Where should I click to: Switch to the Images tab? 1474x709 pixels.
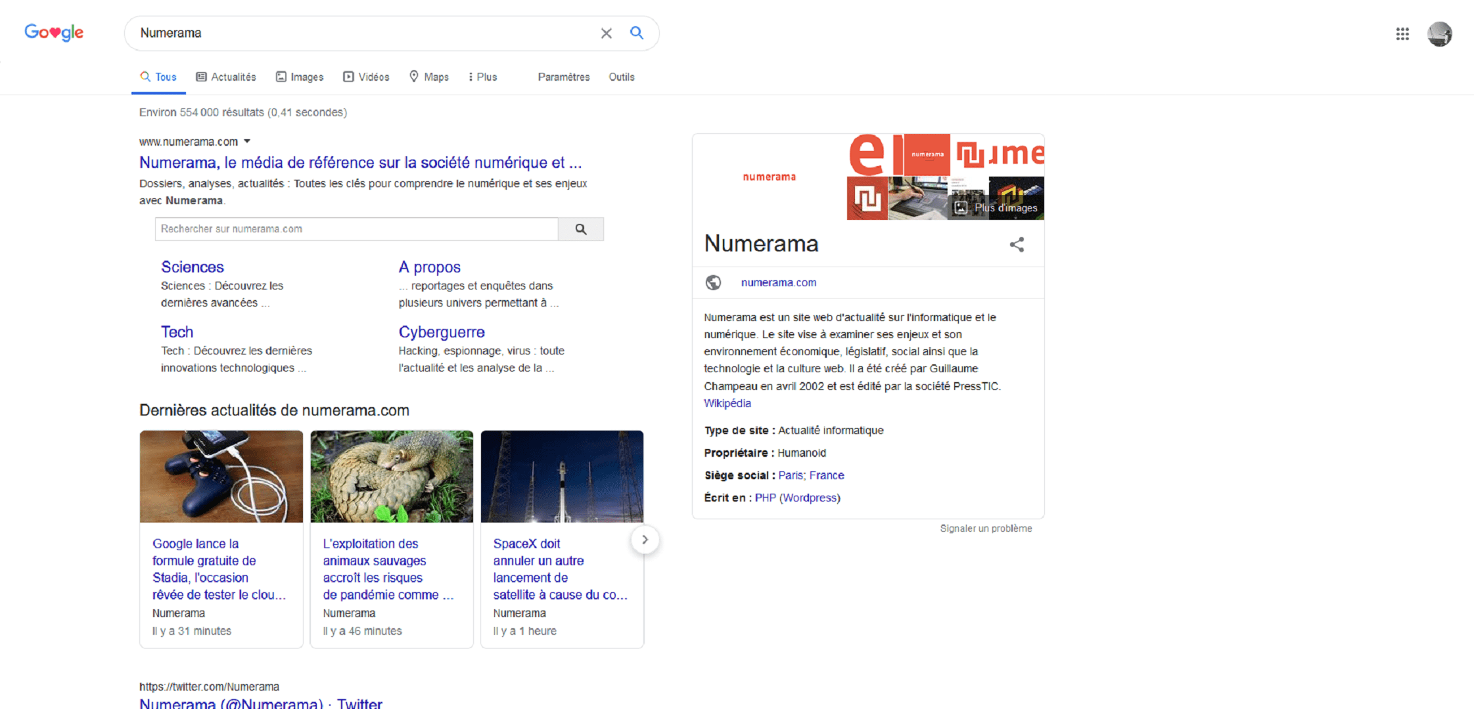(300, 77)
